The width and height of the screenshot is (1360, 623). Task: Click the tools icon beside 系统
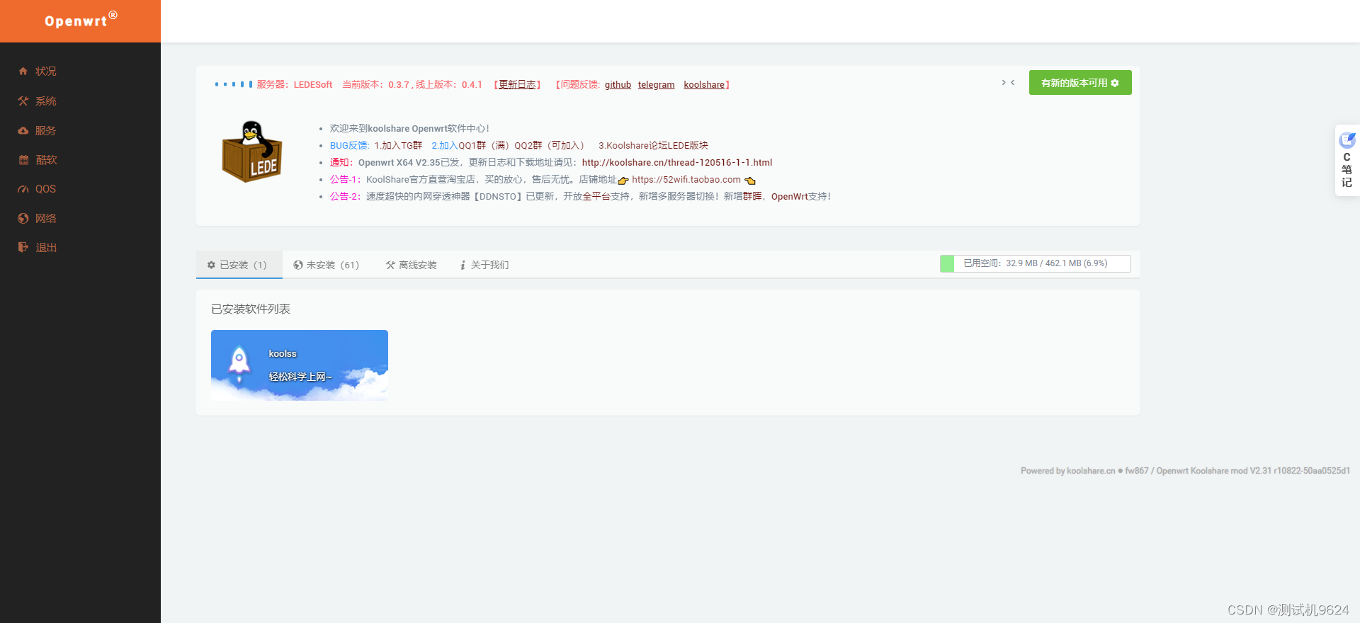click(x=23, y=101)
